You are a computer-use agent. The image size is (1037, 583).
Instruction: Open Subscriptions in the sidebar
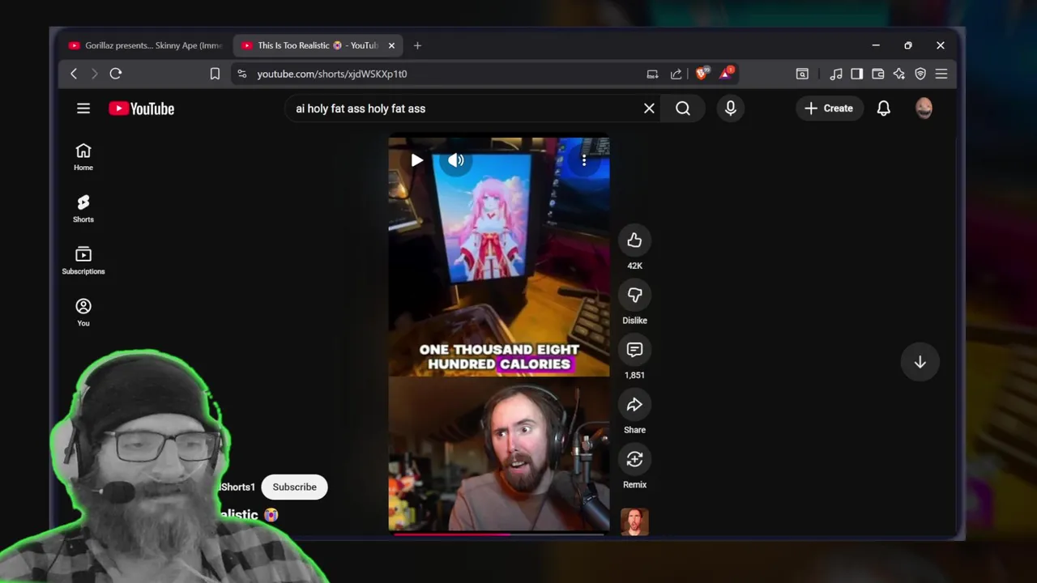tap(83, 261)
